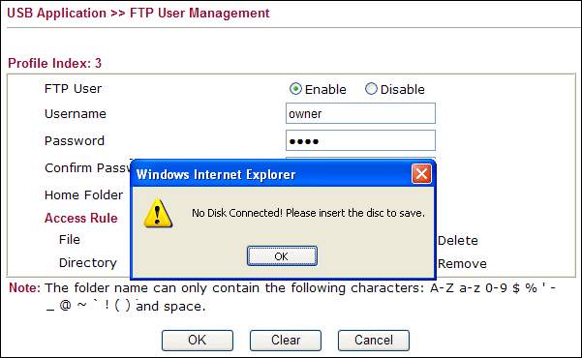The image size is (582, 358).
Task: Confirm the No Disk Connected alert
Action: pos(282,256)
